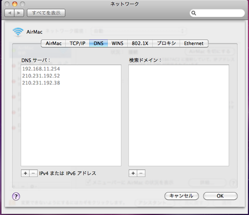Click the forward arrow in toolbar
The image size is (249, 215).
point(19,13)
